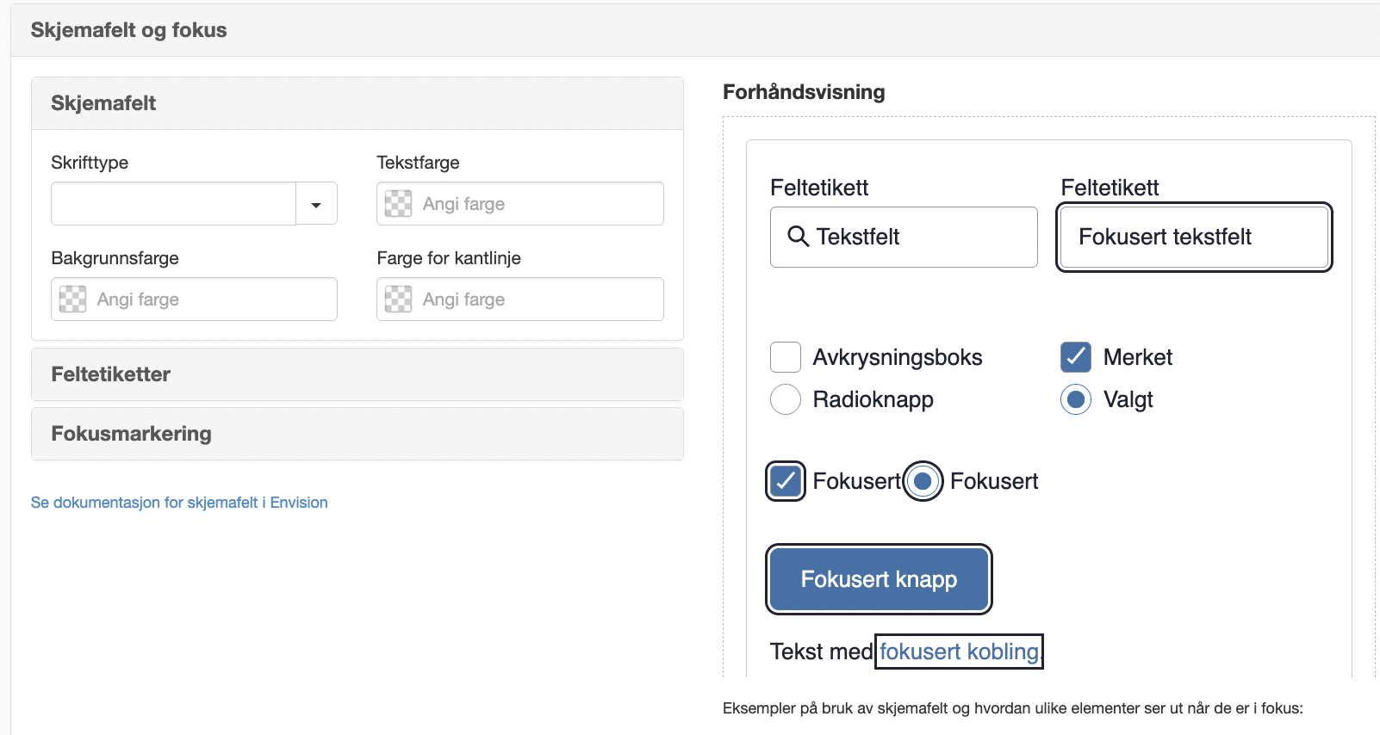Select the Valgt radio button
Viewport: 1380px width, 735px height.
(1076, 399)
